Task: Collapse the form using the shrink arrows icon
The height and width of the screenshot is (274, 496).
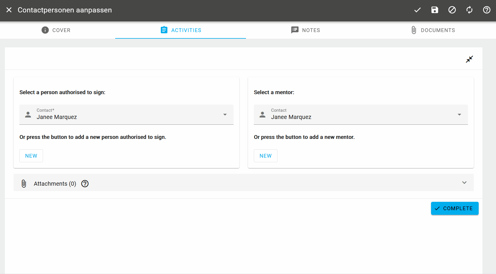Action: (469, 59)
